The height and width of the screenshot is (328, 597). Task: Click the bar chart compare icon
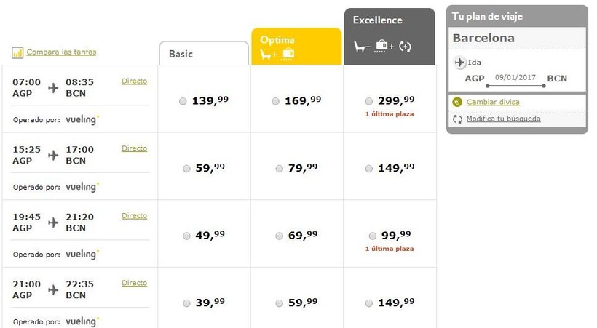point(17,52)
